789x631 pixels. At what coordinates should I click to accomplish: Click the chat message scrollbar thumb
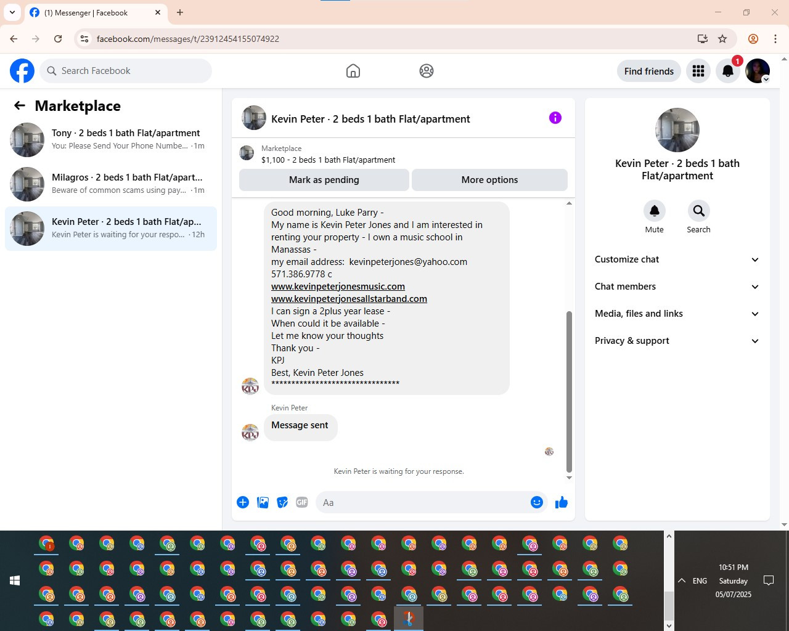[x=569, y=391]
